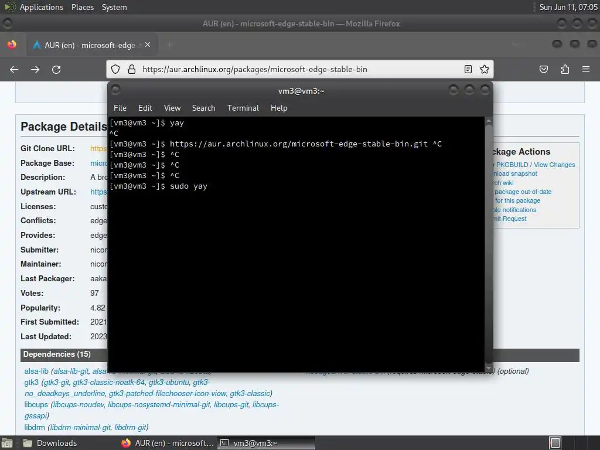
Task: Click the sudo yay command line in terminal
Action: 158,186
